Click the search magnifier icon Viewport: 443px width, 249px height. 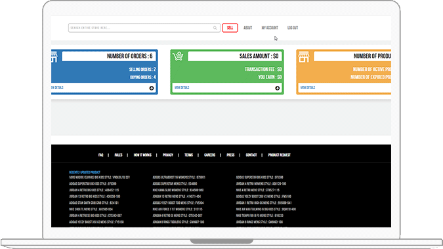point(215,28)
